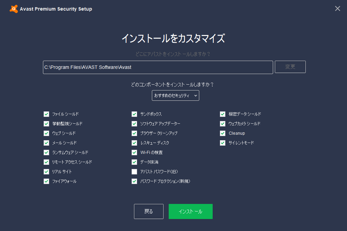Uncheck Wi-Fi の検査 checkbox
This screenshot has width=347, height=231.
pyautogui.click(x=134, y=153)
